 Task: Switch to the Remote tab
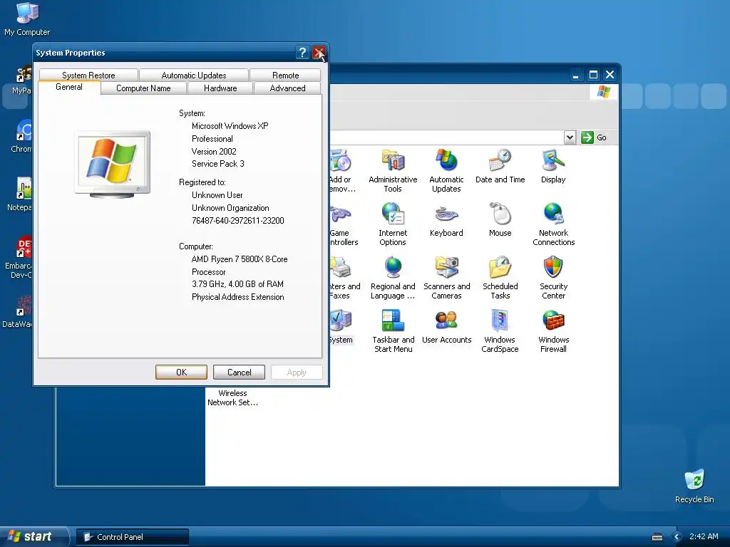285,75
